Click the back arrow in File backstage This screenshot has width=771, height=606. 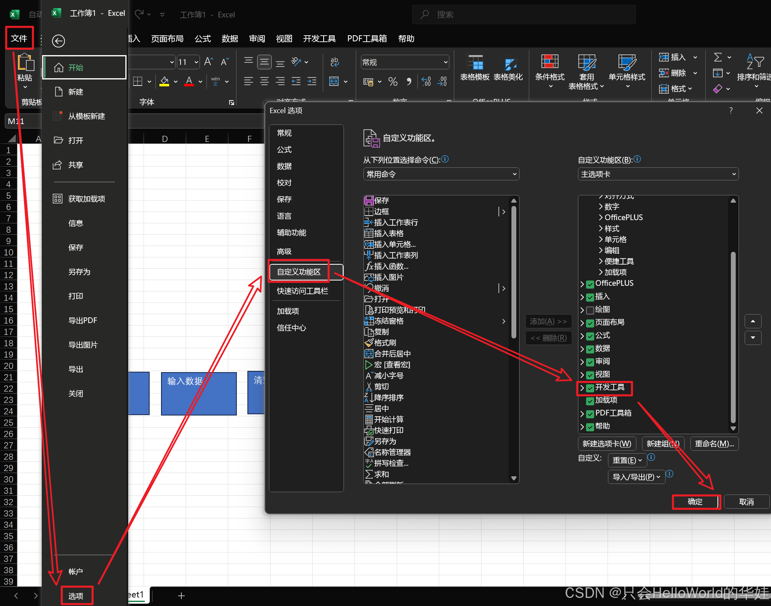click(58, 41)
